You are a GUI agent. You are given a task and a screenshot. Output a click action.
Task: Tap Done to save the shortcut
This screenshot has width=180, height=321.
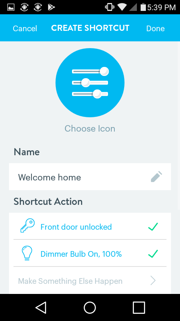[x=156, y=29]
